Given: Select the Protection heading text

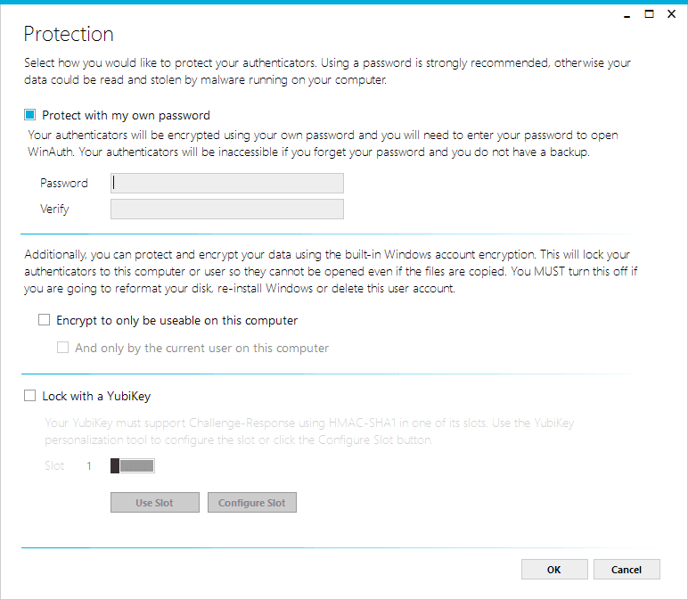Looking at the screenshot, I should [69, 34].
